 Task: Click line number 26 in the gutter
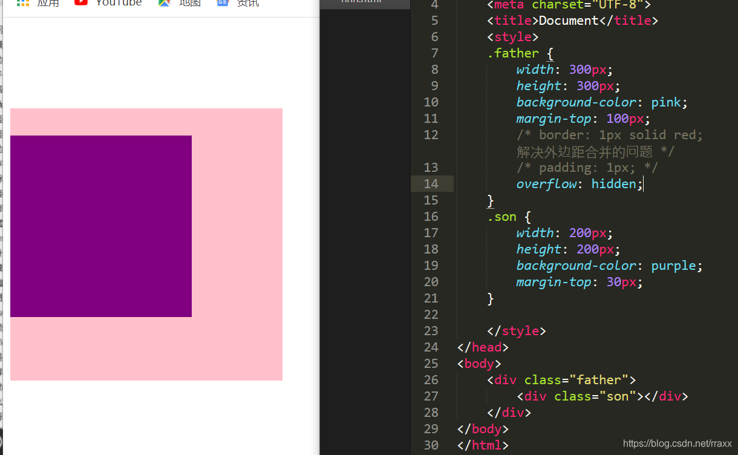click(x=431, y=380)
